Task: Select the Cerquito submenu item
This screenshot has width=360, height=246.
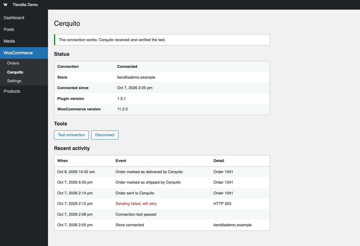Action: 24,72
